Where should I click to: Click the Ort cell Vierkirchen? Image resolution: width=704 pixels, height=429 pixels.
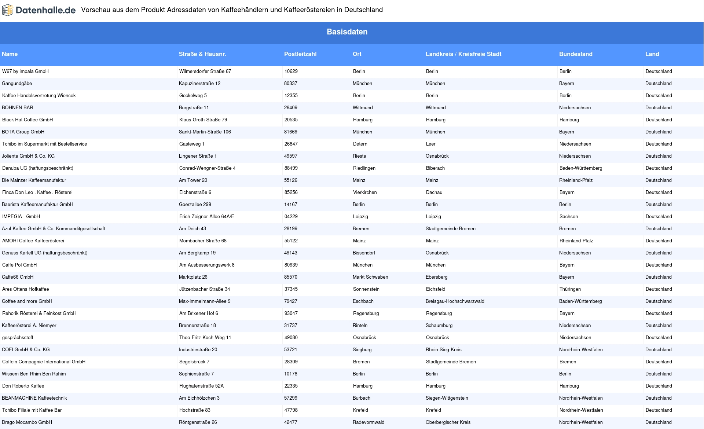coord(365,192)
